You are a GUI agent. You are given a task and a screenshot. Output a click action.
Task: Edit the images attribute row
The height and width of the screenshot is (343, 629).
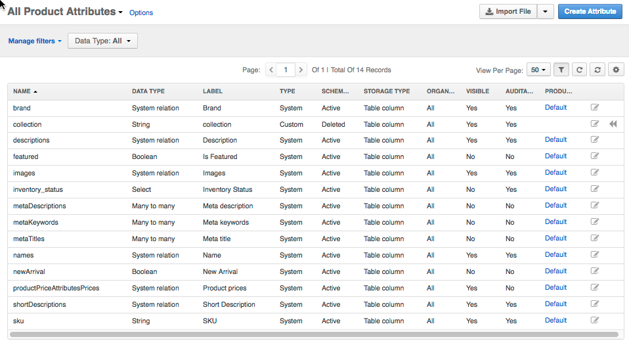click(x=594, y=173)
